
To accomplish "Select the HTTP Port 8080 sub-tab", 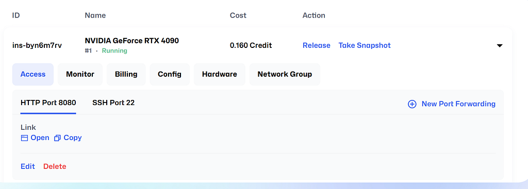I will pyautogui.click(x=48, y=103).
